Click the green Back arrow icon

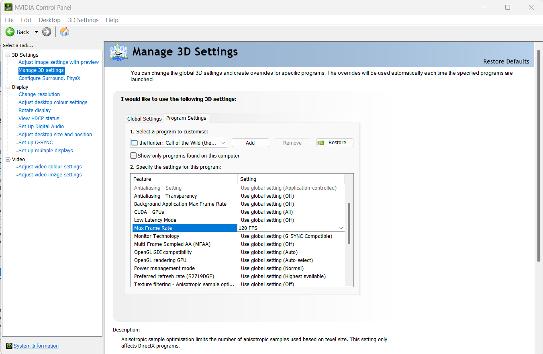click(10, 32)
